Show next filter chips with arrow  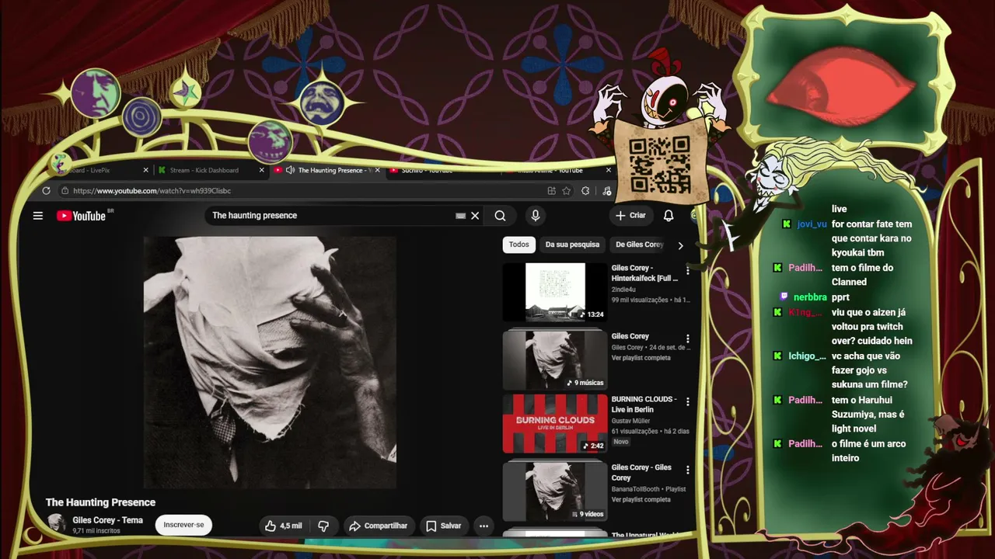pyautogui.click(x=680, y=245)
